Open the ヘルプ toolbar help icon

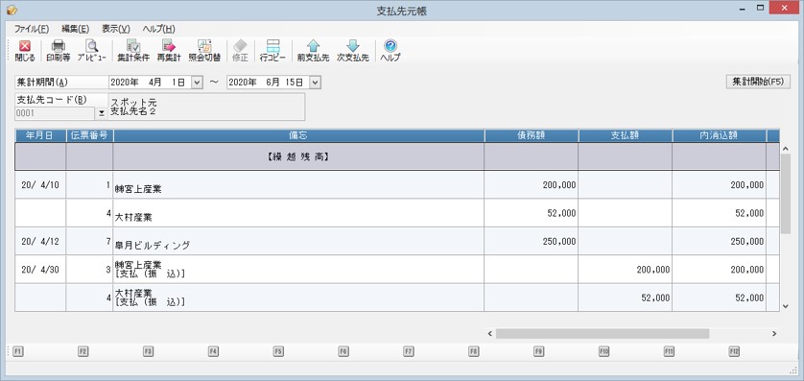pos(390,51)
